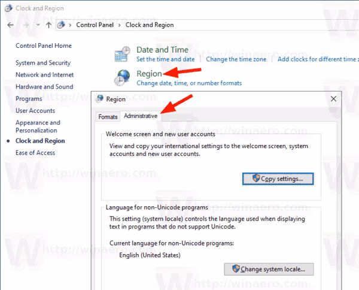Go up one level with Up arrow

tap(48, 25)
